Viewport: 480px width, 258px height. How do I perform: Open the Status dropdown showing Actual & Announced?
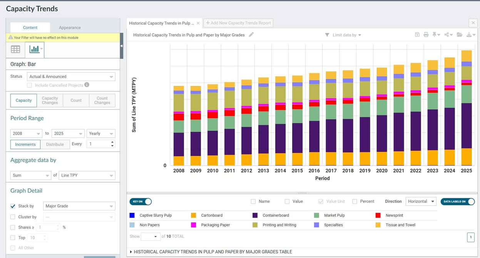(x=71, y=77)
